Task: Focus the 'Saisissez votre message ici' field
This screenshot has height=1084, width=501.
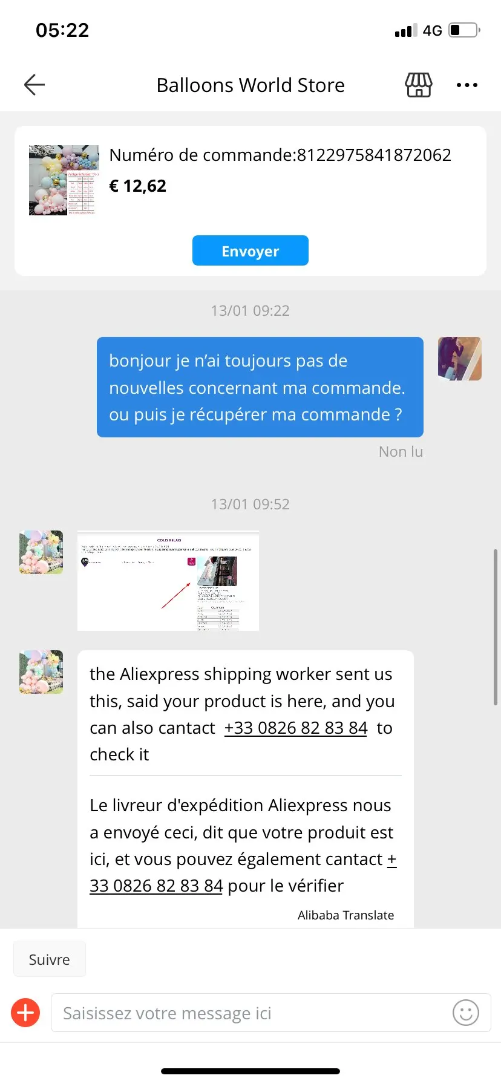Action: pos(271,1013)
